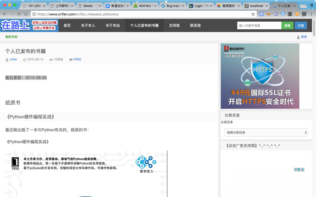
Task: Open the orange share extension icon
Action: (297, 14)
